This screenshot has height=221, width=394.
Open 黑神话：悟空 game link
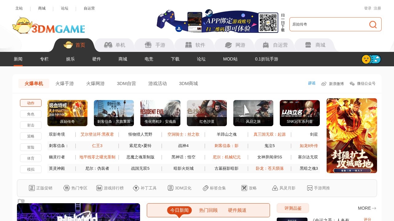183,157
